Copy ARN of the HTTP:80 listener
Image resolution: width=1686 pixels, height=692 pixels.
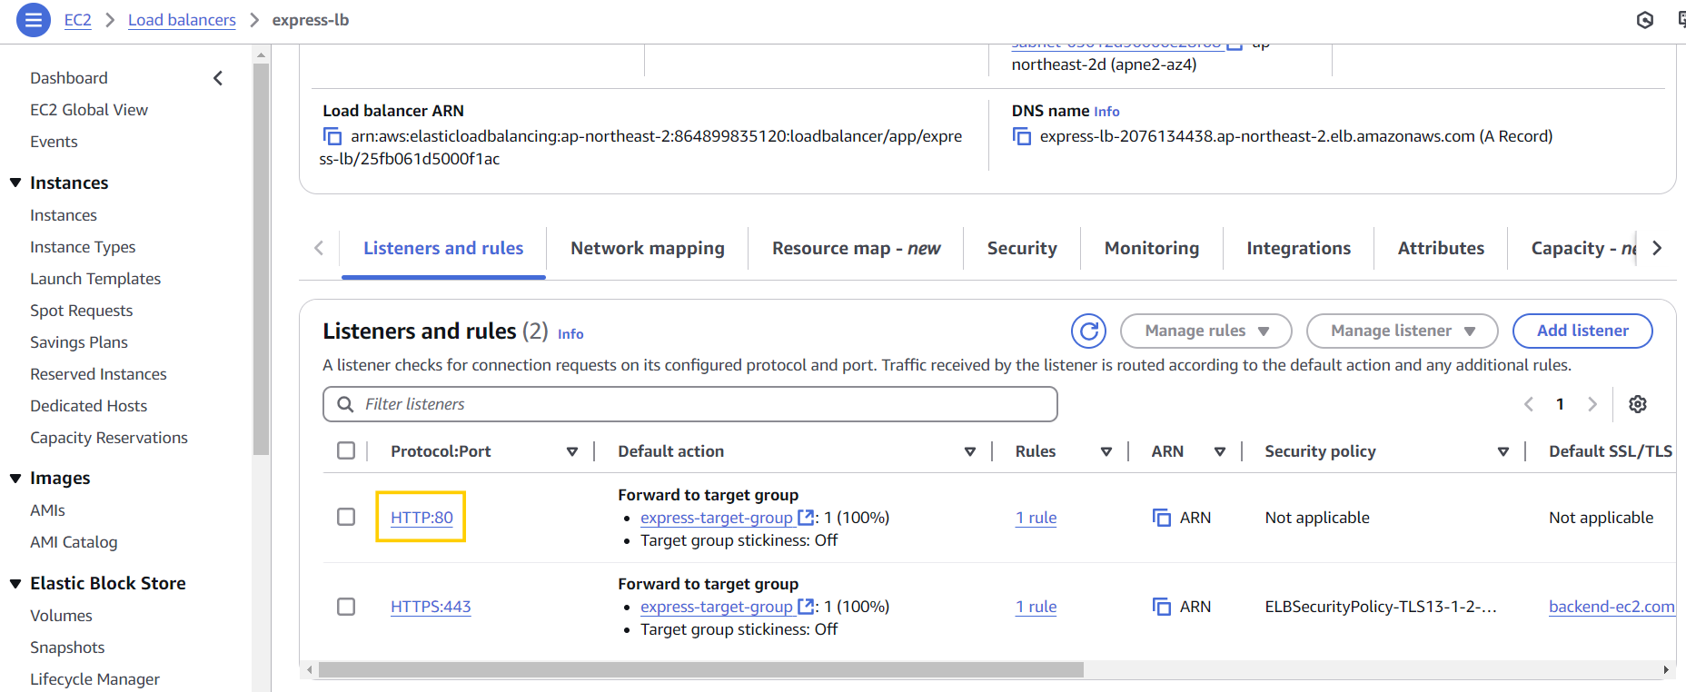[x=1162, y=518]
